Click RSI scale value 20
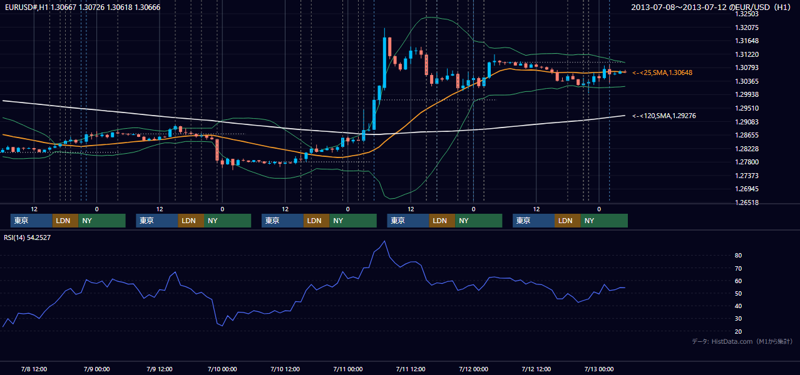800x375 pixels. [x=739, y=331]
